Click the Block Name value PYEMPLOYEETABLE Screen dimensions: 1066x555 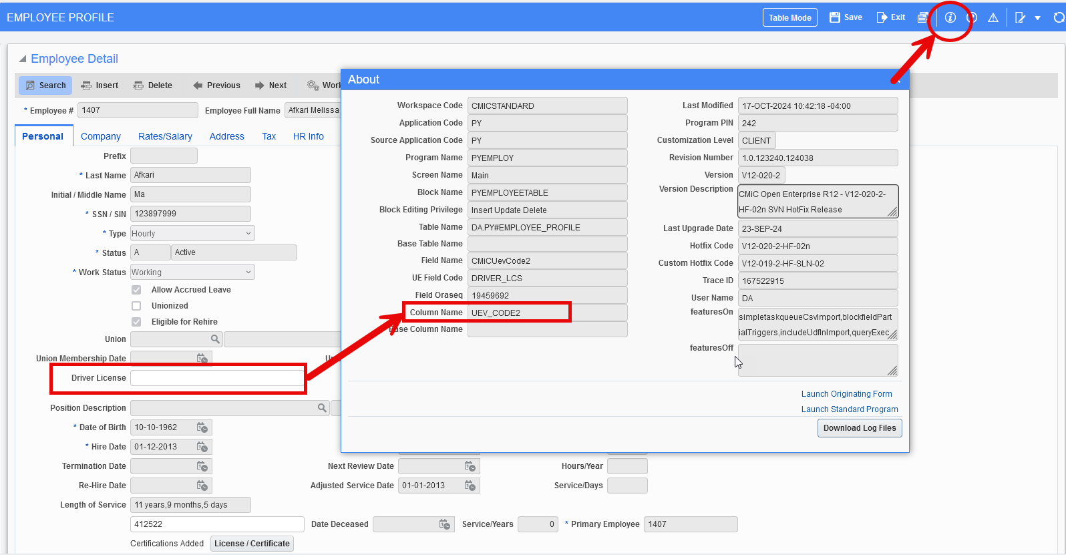[547, 192]
